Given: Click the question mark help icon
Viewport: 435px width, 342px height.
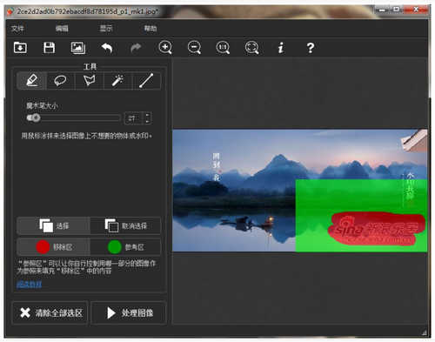Looking at the screenshot, I should coord(311,48).
